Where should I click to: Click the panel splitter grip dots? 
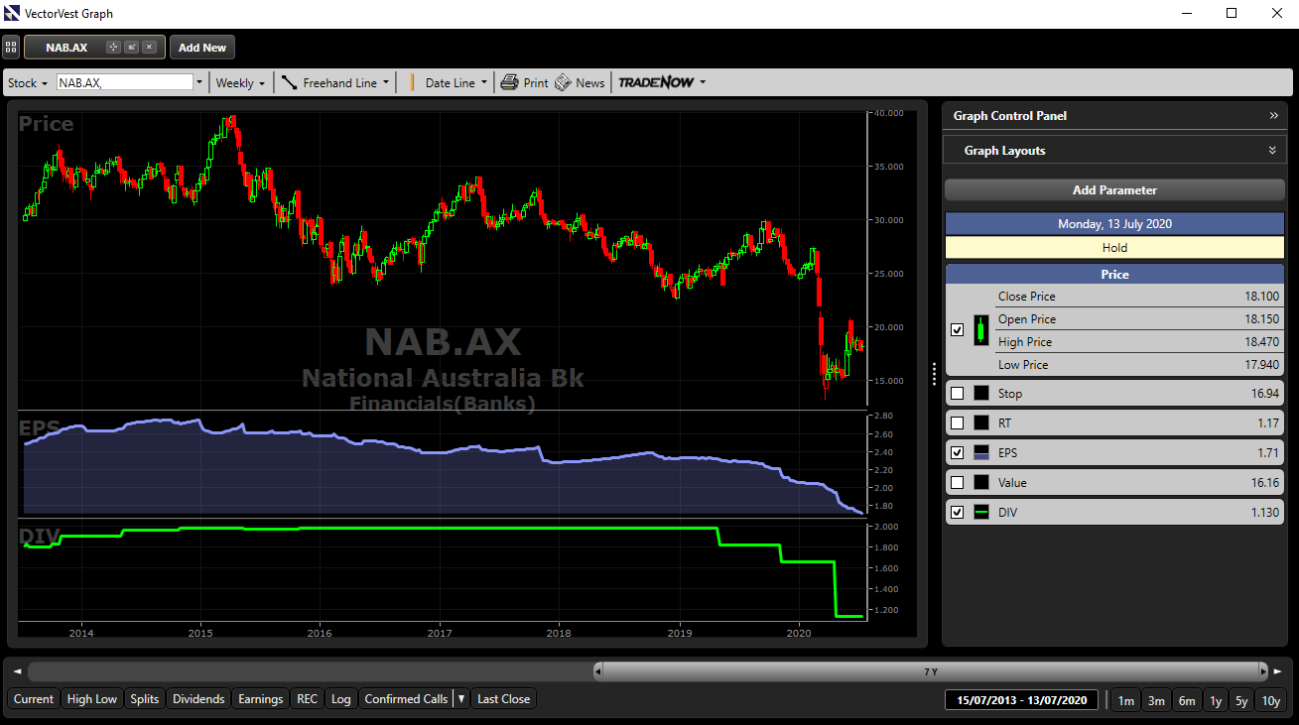934,374
